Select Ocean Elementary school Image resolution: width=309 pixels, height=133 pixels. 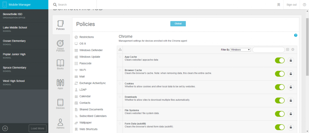tap(24, 42)
